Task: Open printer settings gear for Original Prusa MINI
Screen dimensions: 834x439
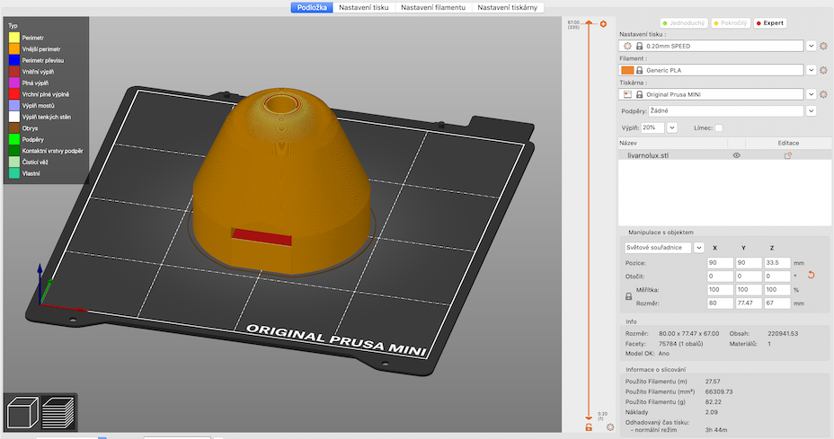Action: pos(823,94)
